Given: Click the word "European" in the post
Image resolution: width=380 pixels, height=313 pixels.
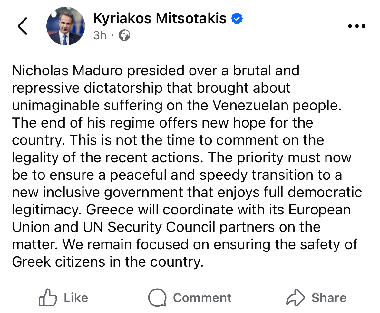Looking at the screenshot, I should (319, 210).
